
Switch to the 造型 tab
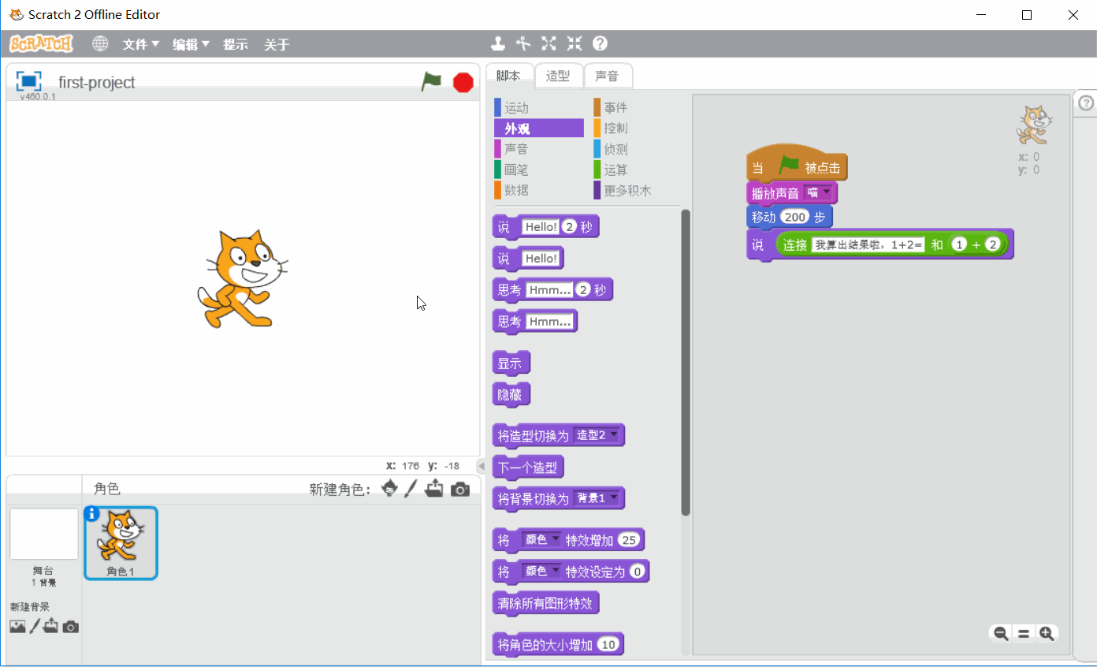[558, 76]
